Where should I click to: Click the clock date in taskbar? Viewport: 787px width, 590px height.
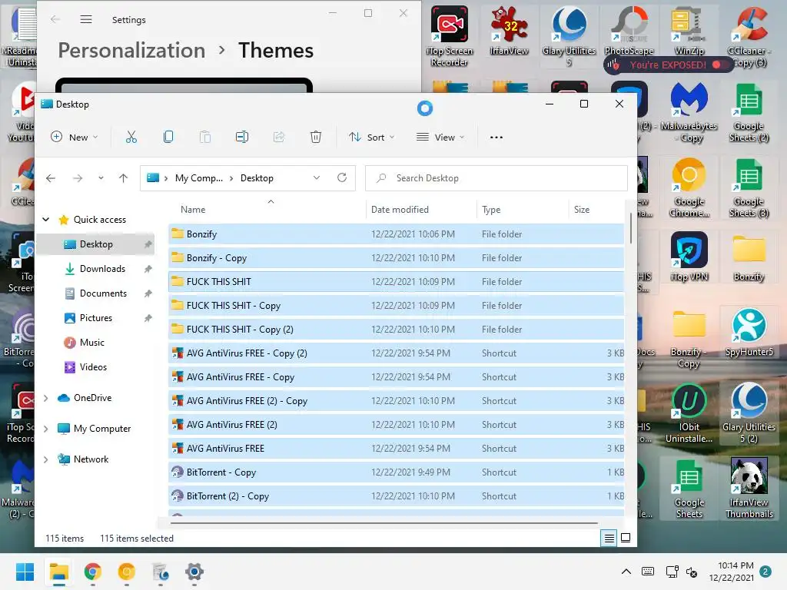click(732, 572)
